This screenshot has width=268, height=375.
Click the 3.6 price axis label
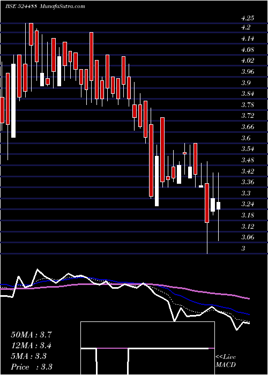245,138
